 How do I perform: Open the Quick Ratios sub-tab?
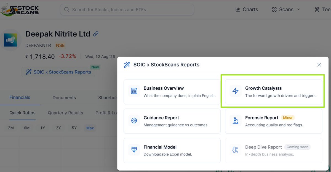point(22,113)
